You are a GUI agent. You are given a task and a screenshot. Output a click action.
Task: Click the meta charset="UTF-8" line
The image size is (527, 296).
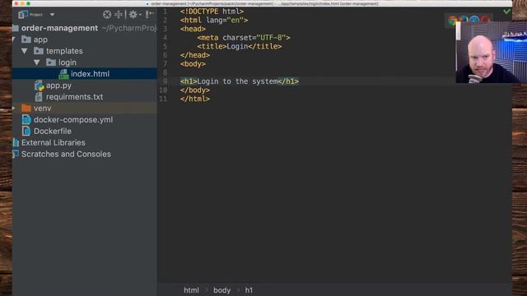244,38
